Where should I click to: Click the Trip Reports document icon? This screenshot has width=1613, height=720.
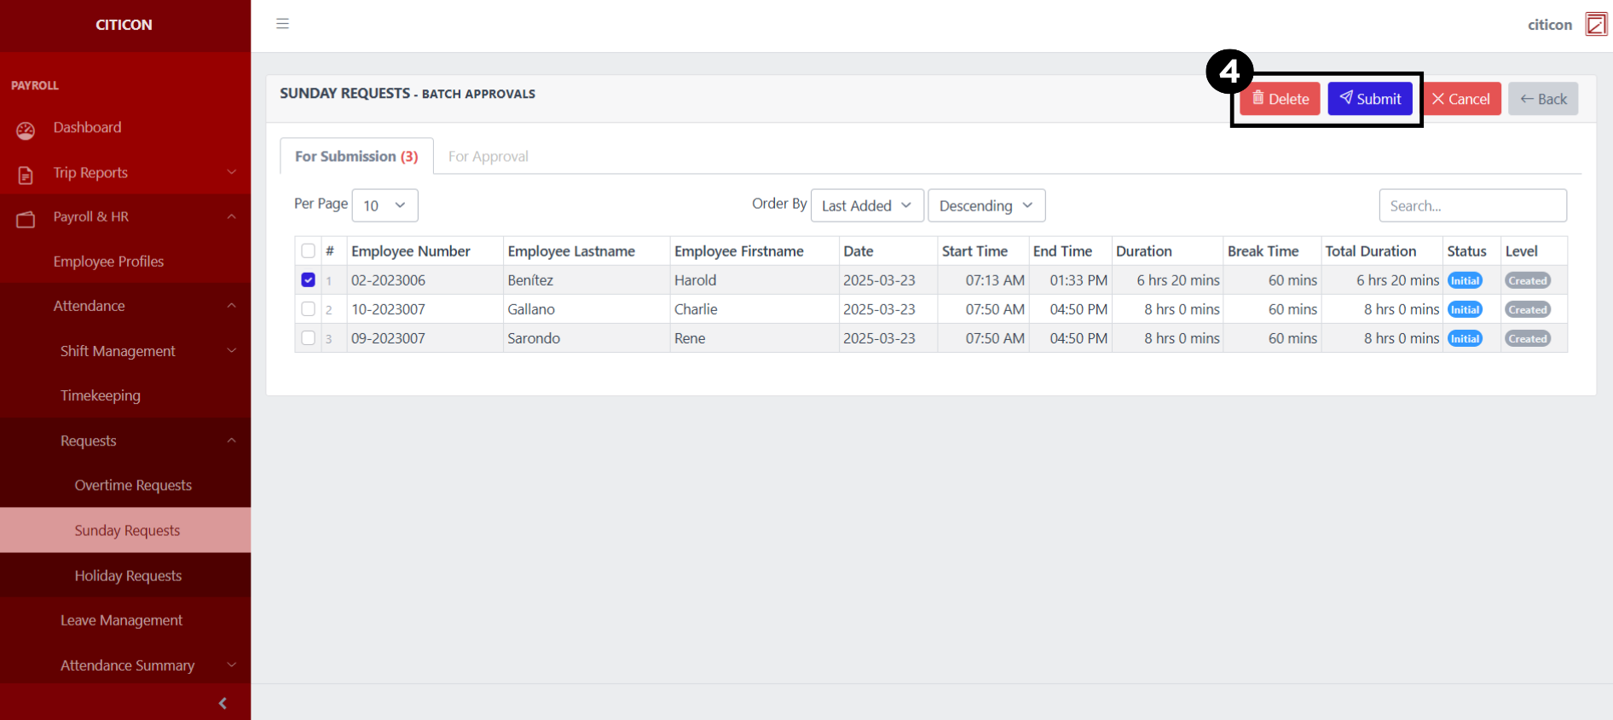[x=26, y=175]
